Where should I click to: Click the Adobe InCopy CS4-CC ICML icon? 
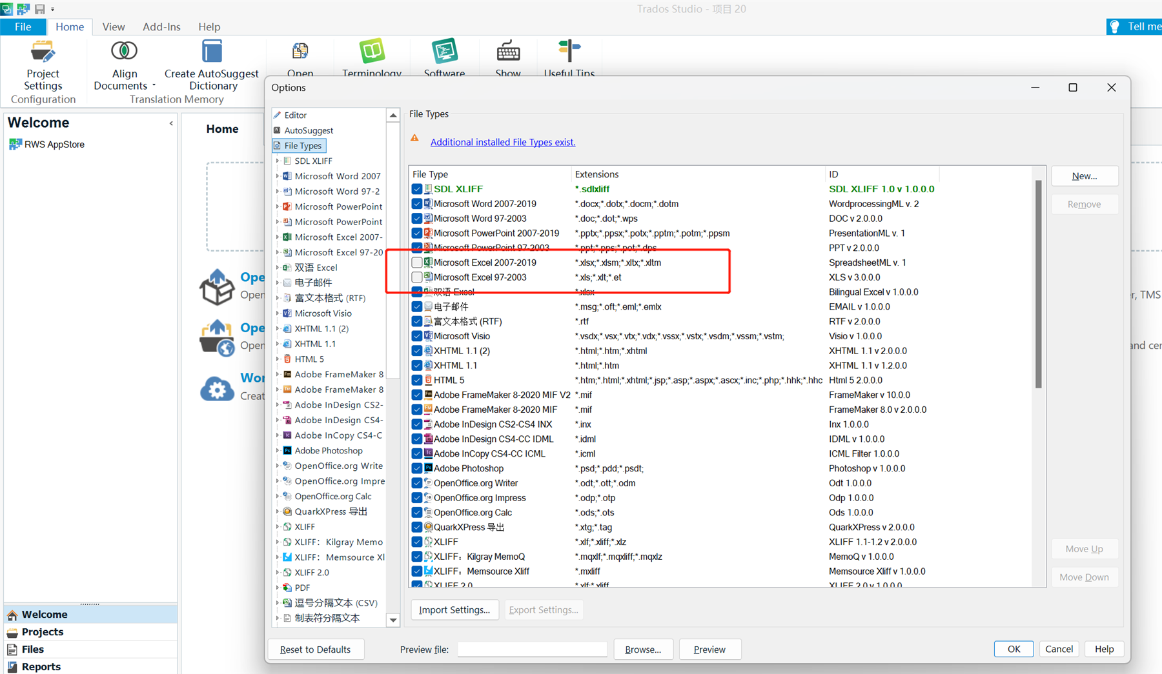click(428, 453)
